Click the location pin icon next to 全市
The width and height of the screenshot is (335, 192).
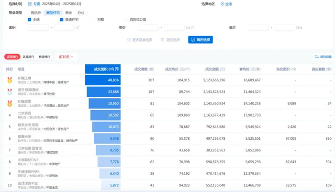tap(222, 4)
